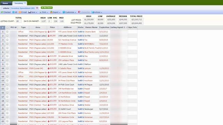The height and width of the screenshot is (125, 223).
Task: Open the Inventory Spreadsheet sub-tab
Action: (23, 8)
